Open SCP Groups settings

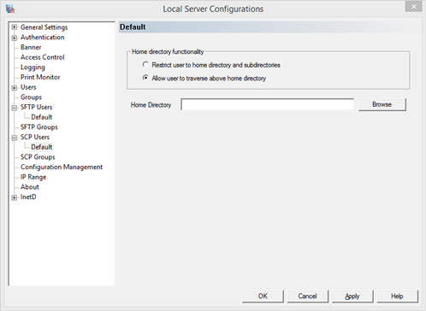tap(38, 157)
